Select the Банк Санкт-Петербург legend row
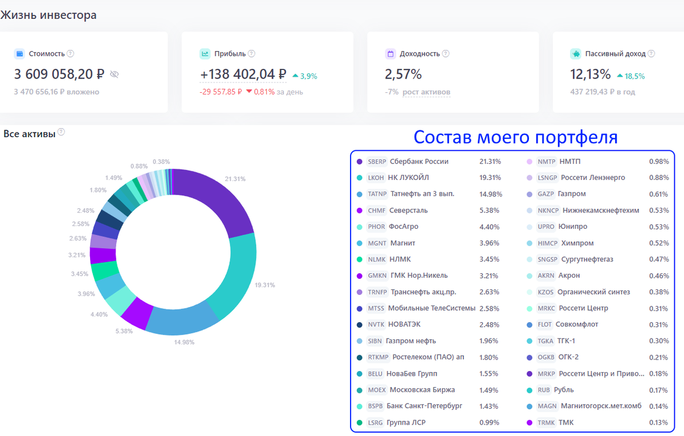 pyautogui.click(x=428, y=406)
